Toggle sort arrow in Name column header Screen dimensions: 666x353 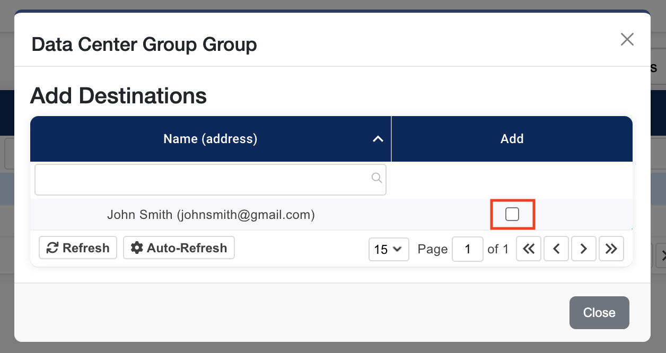[378, 139]
